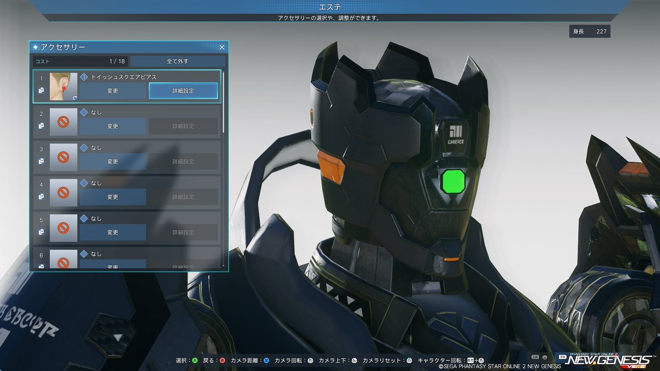The width and height of the screenshot is (660, 371).
Task: Click the copy icon under slot number 5
Action: (41, 232)
